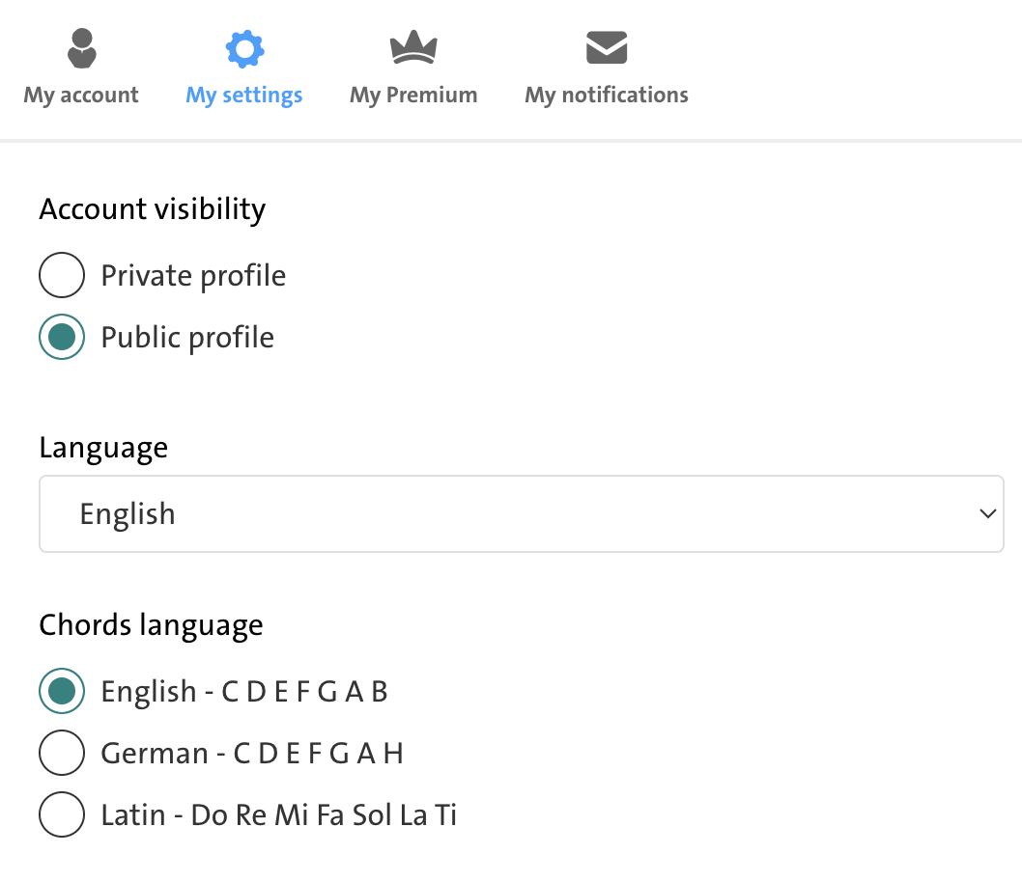Screen dimensions: 1022x882
Task: Select the Private profile radio button
Action: click(x=62, y=275)
